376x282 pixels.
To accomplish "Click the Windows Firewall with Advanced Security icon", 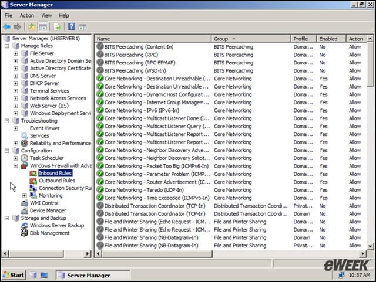I will point(25,166).
